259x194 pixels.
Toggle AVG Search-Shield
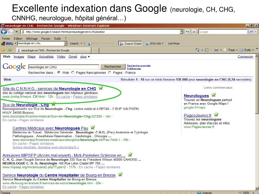[x=130, y=43]
